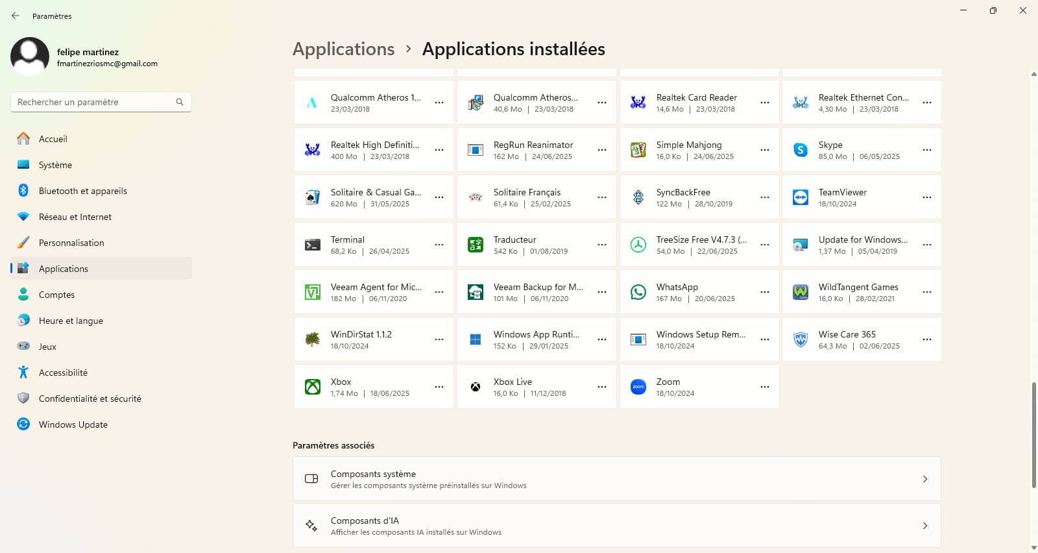This screenshot has height=553, width=1038.
Task: Open more options for Skype
Action: [x=927, y=150]
